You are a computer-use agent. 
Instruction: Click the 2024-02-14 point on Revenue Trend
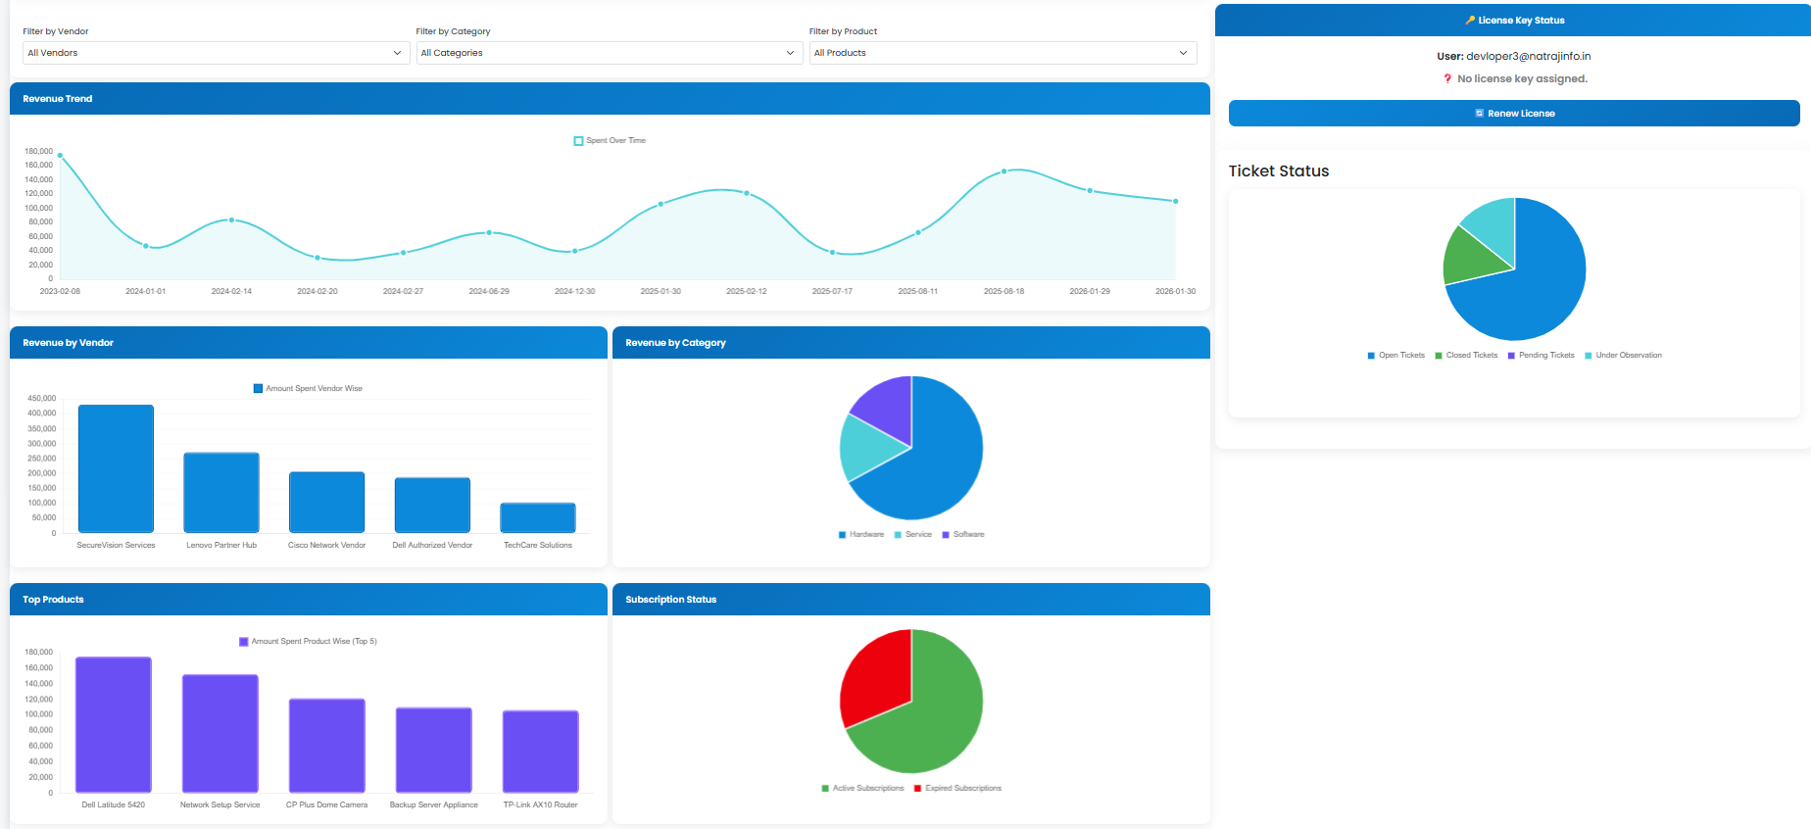pyautogui.click(x=231, y=219)
